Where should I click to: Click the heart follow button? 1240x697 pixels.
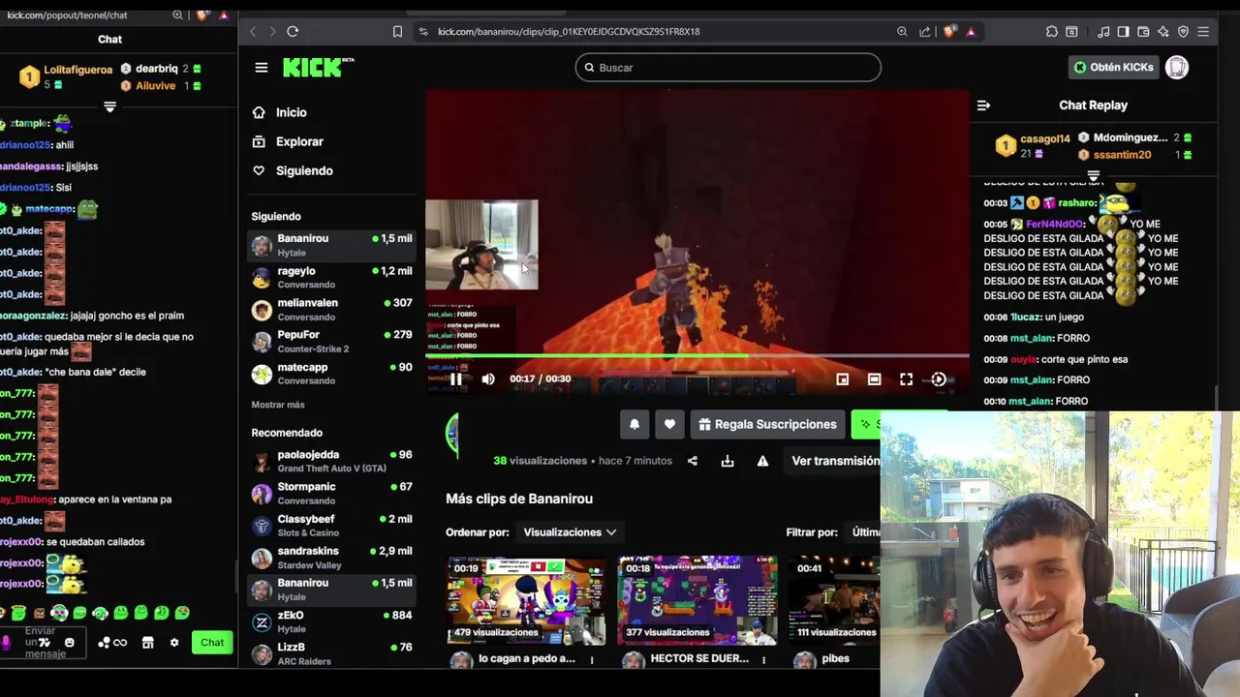(669, 424)
